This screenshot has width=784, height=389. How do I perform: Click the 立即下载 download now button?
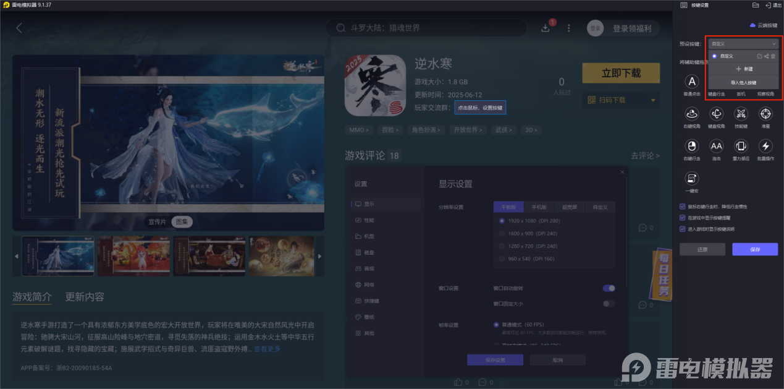[x=620, y=72]
